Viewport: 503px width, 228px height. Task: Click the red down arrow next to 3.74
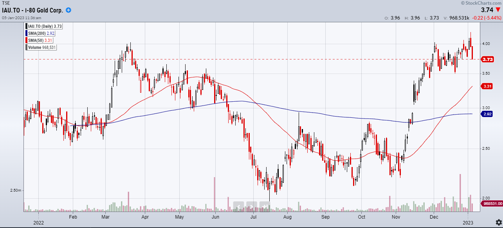[x=498, y=10]
